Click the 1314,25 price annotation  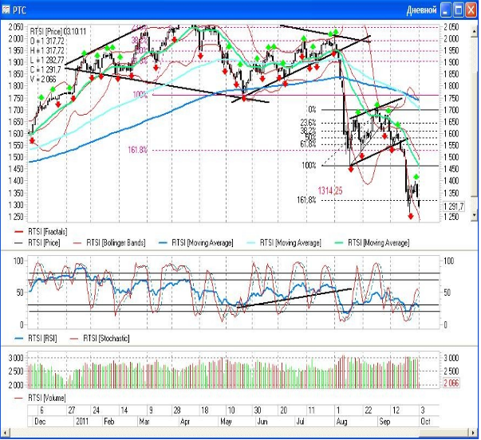[x=330, y=191]
